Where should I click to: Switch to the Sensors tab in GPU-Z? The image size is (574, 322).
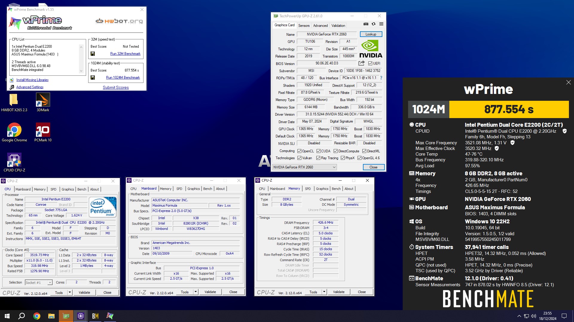(x=304, y=26)
